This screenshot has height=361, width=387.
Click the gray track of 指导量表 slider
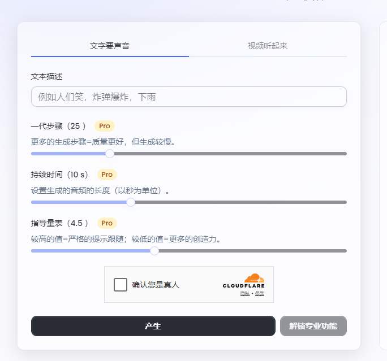point(253,251)
